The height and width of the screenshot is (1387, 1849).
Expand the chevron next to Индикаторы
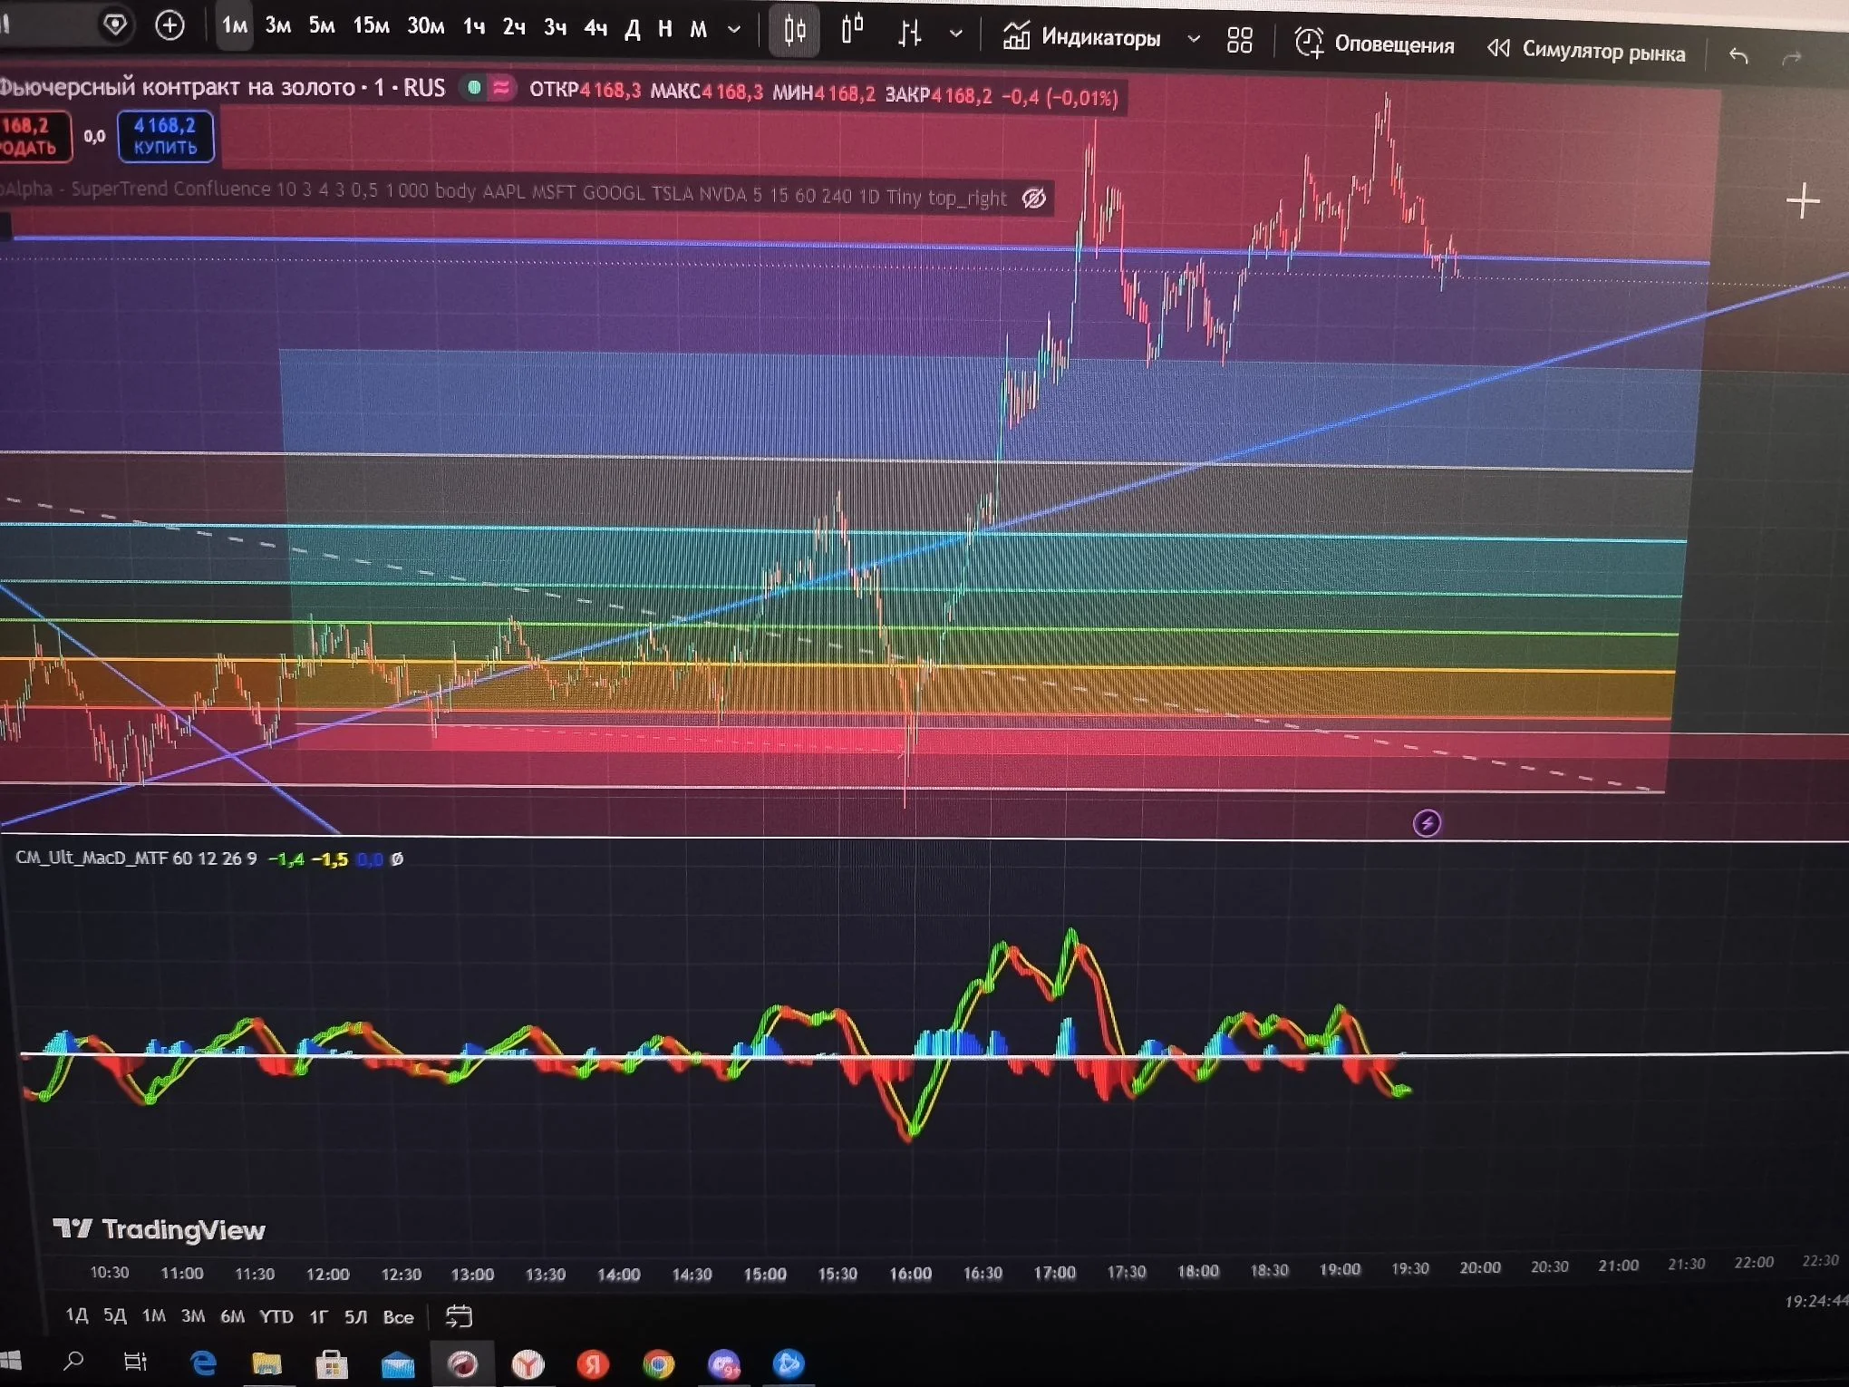[x=1194, y=39]
